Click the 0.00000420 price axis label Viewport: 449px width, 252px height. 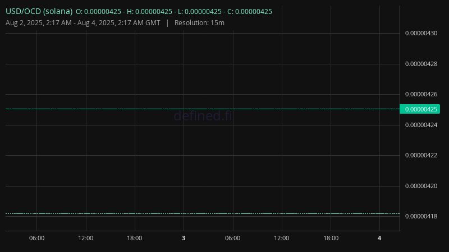pos(421,186)
